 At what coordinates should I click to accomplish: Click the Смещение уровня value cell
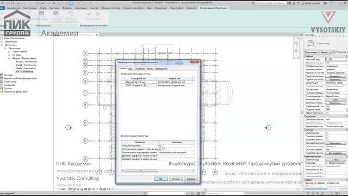176,146
